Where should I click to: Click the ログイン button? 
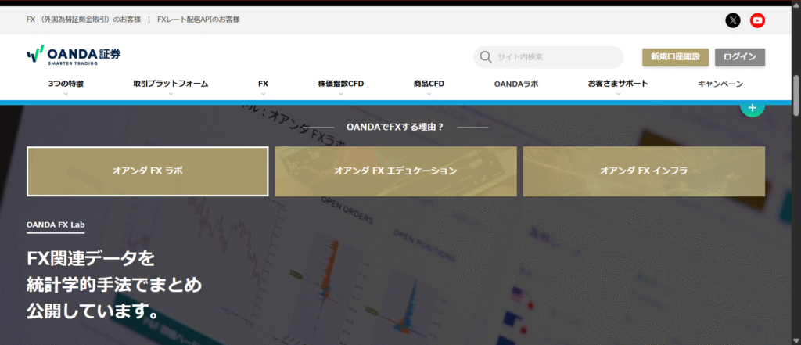pyautogui.click(x=740, y=57)
